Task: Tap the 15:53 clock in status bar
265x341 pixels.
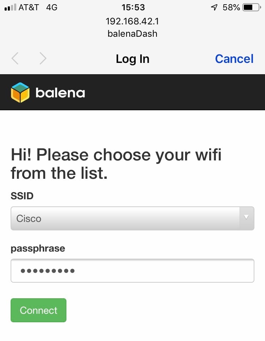Action: click(132, 7)
